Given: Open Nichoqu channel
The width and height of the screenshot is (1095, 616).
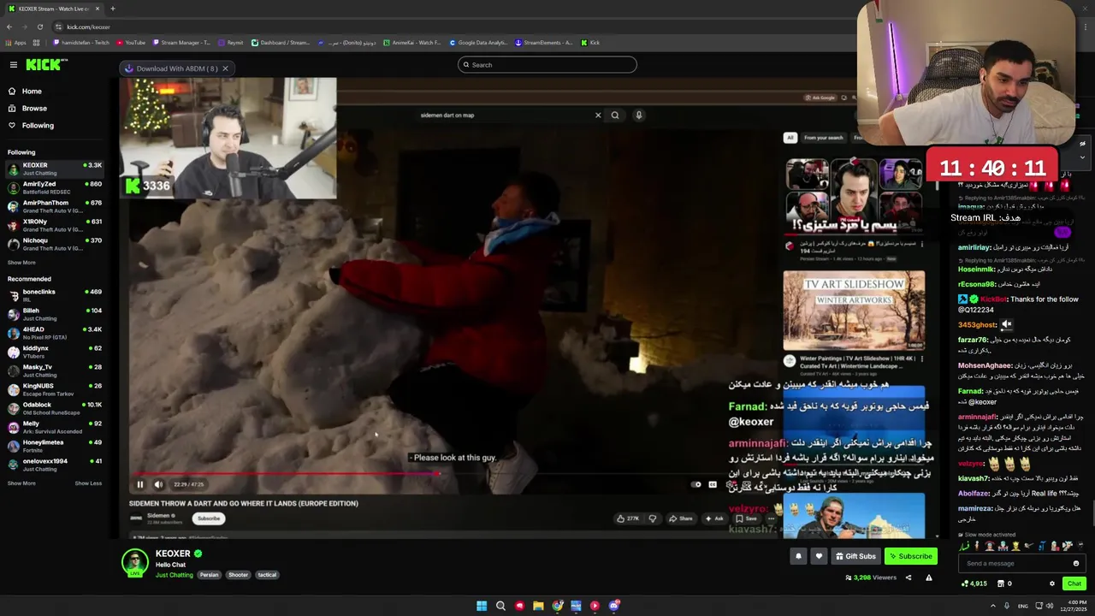Looking at the screenshot, I should click(55, 244).
